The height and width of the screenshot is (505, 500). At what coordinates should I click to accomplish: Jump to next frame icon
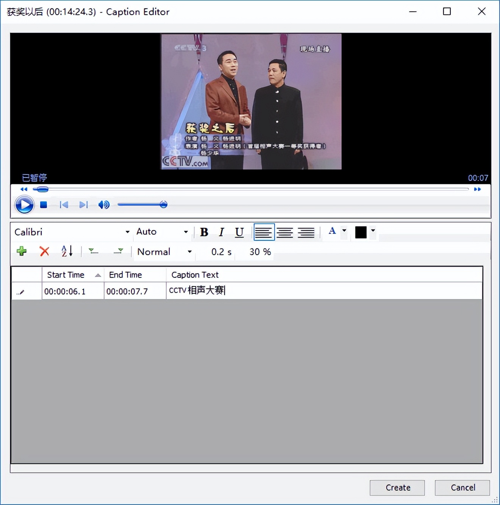[x=83, y=205]
